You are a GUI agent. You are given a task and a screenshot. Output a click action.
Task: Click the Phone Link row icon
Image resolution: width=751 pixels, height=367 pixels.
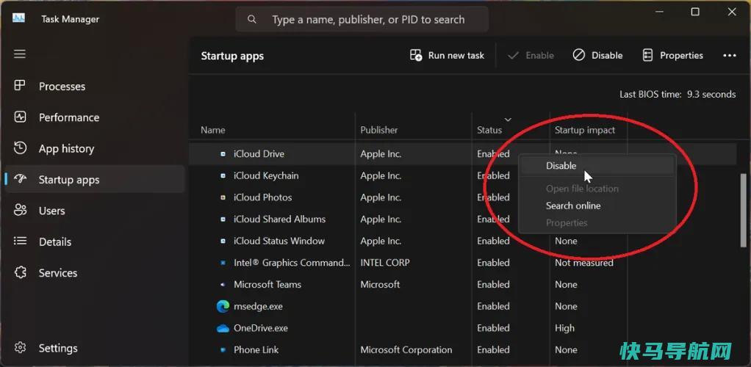(223, 350)
